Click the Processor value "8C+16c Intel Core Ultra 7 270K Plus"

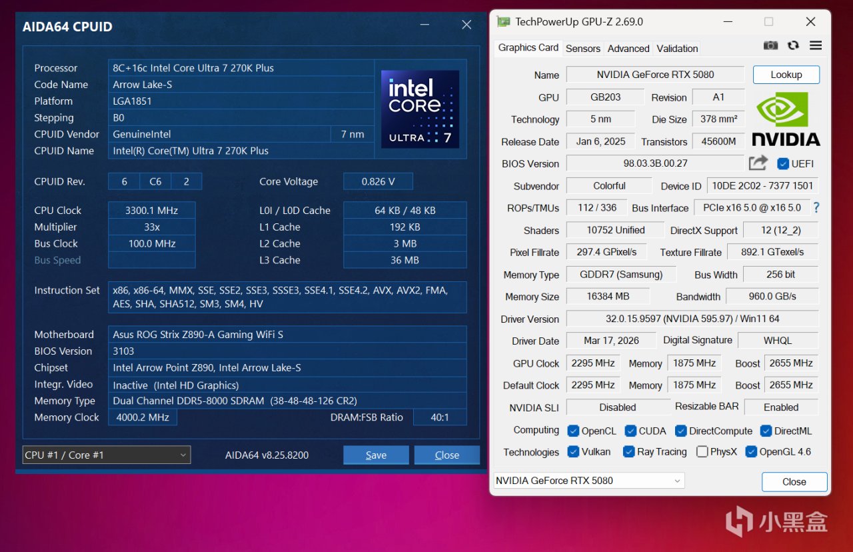click(x=241, y=68)
